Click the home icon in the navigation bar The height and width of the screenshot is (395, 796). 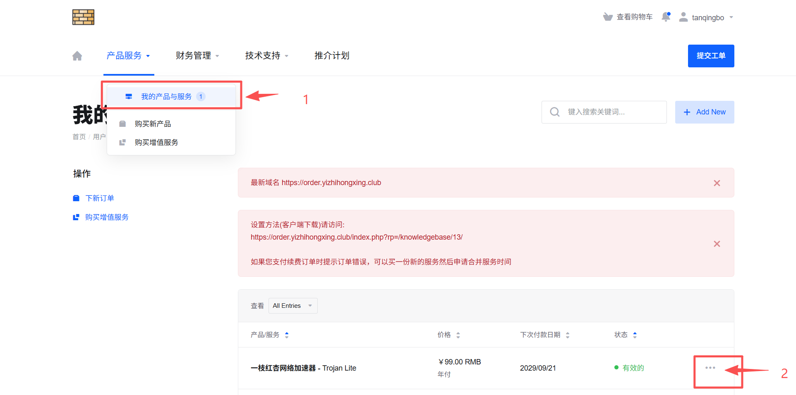pyautogui.click(x=77, y=55)
